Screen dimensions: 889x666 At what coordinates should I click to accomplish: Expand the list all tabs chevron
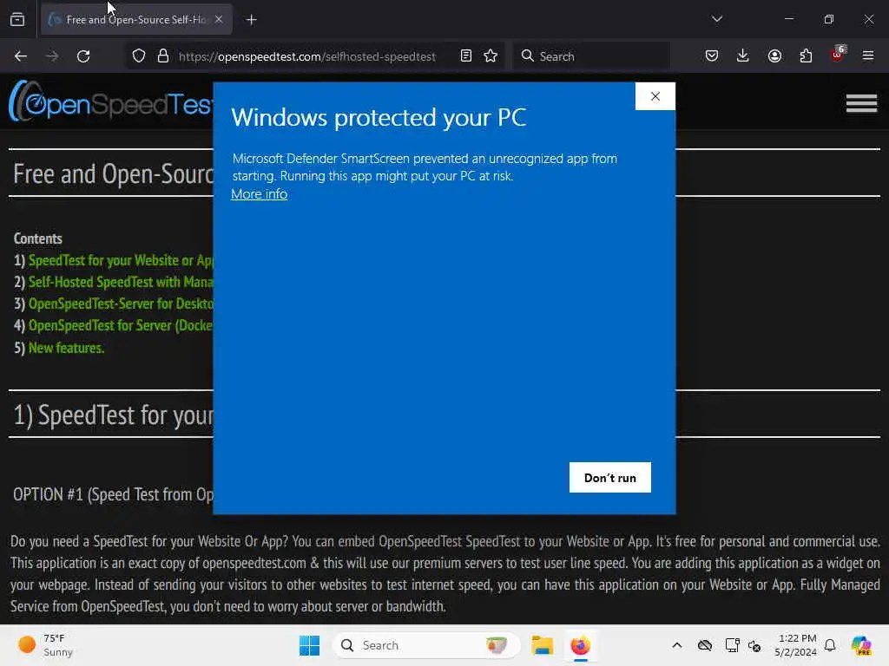point(717,19)
